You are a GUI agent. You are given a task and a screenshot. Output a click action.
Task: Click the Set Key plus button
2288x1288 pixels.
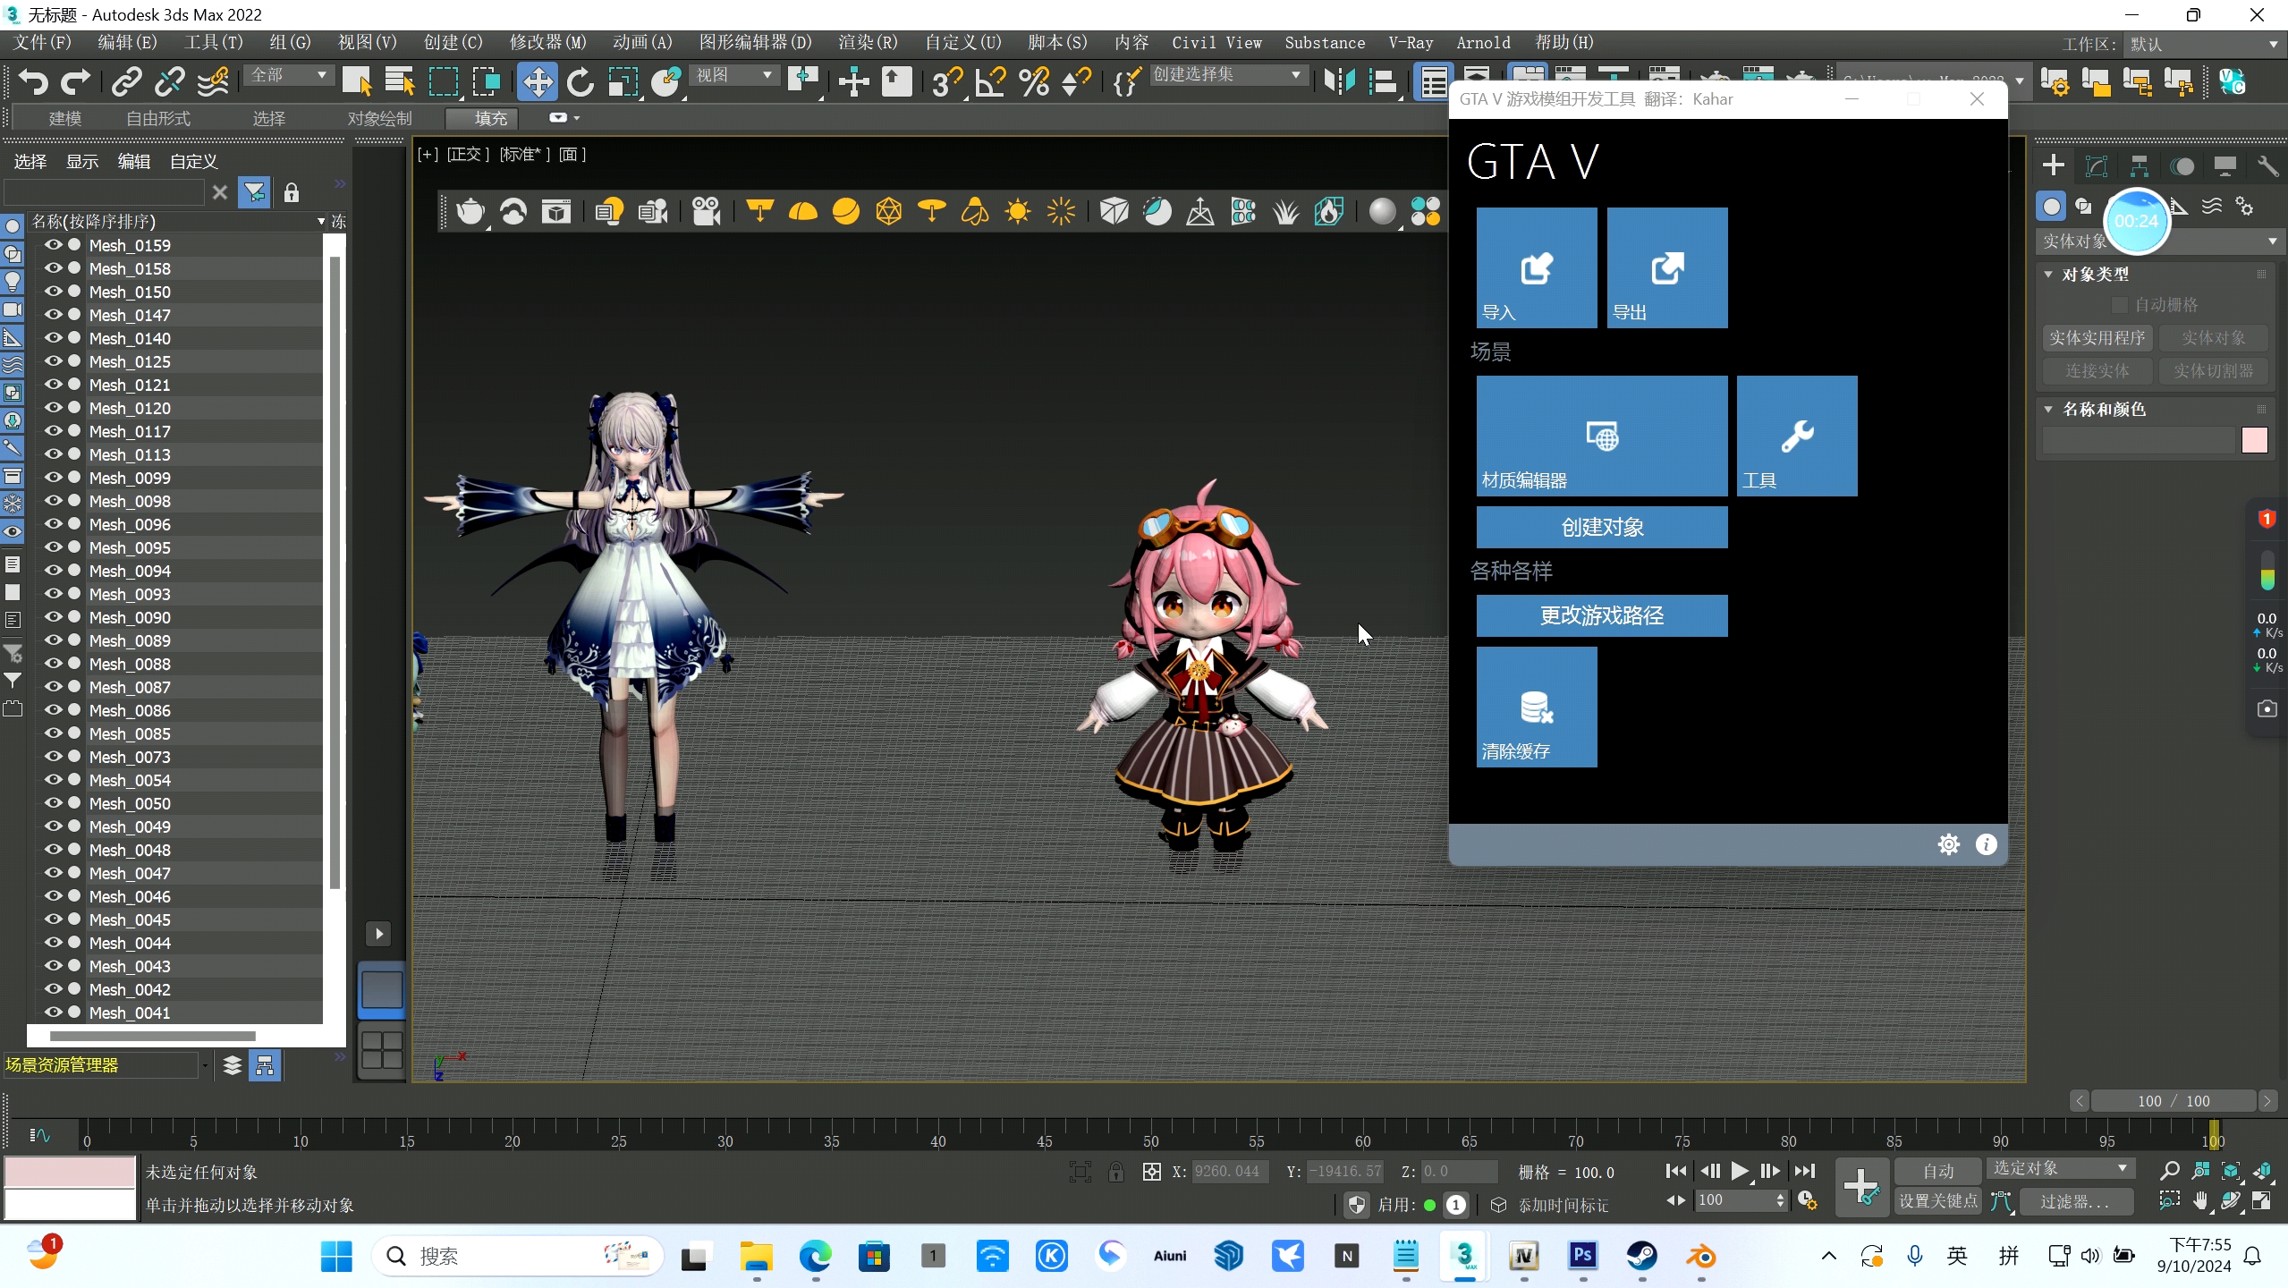(1861, 1187)
